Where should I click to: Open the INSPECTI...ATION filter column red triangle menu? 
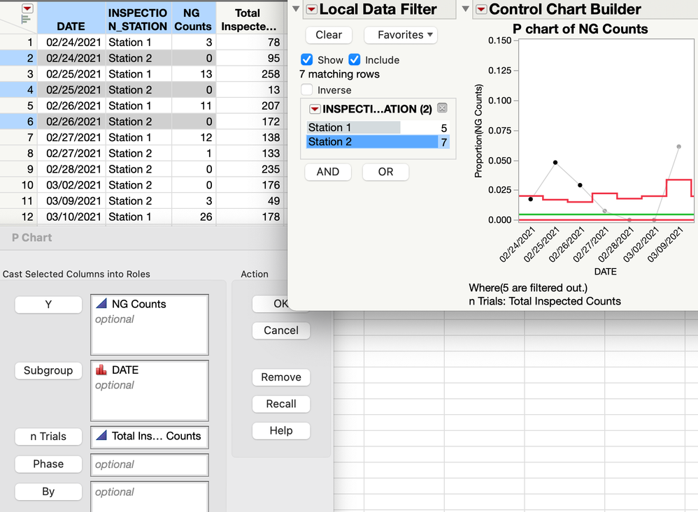(x=314, y=109)
